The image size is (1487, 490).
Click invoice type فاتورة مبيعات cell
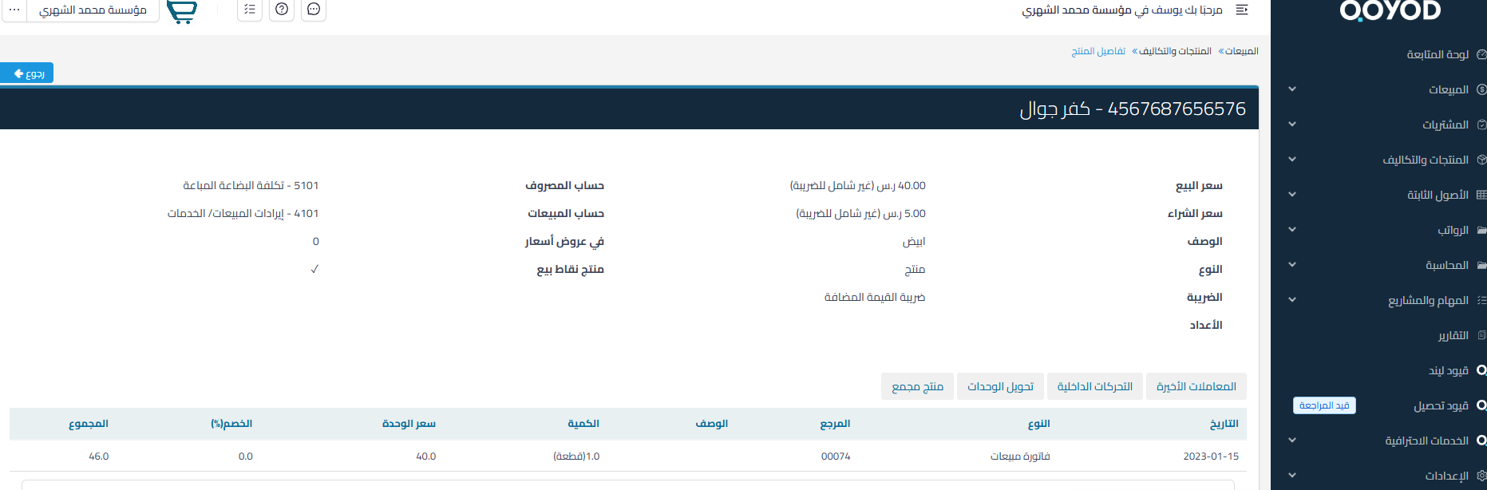[x=1020, y=456]
